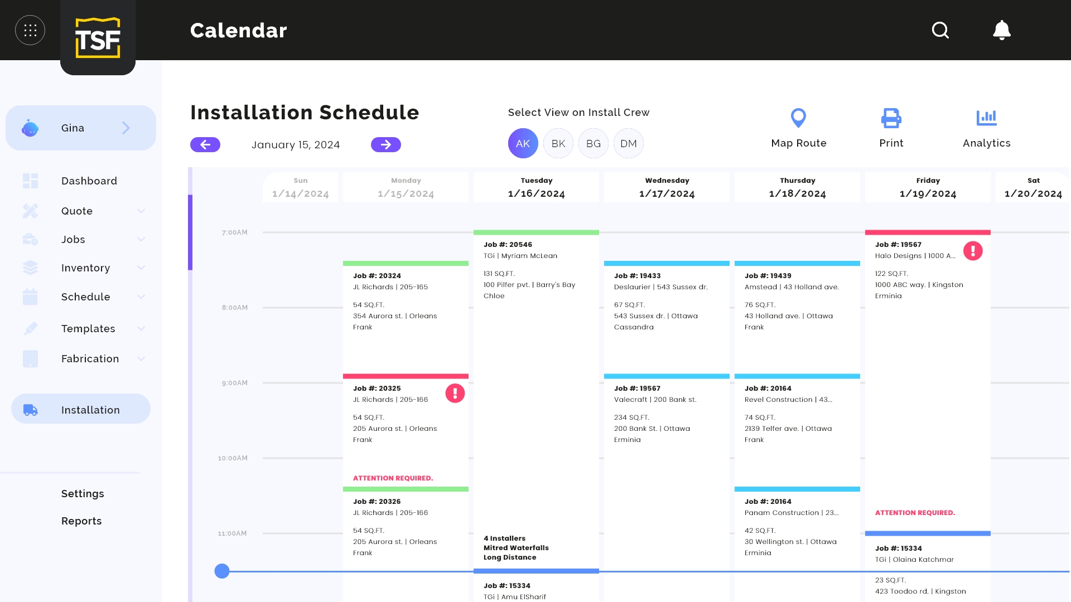The width and height of the screenshot is (1071, 602).
Task: Open the Map Route pin icon
Action: 799,118
